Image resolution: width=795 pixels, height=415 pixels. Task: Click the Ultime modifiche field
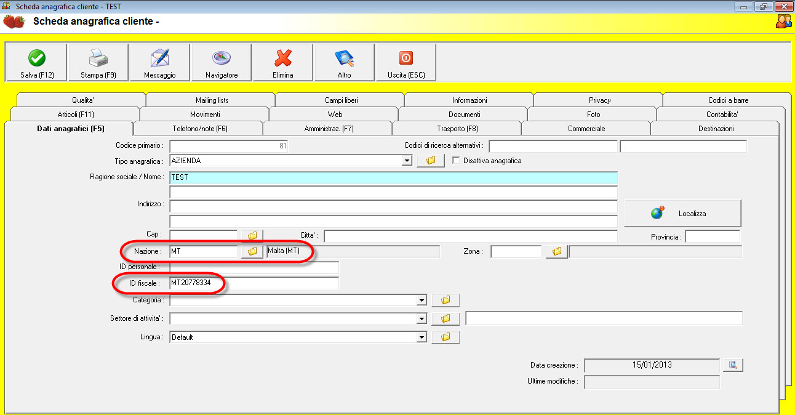(x=652, y=382)
